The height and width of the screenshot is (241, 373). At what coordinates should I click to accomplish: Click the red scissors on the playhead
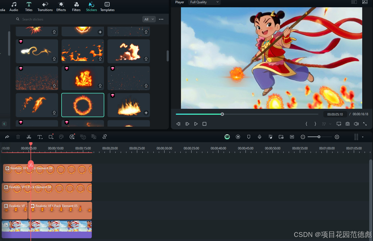pos(31,165)
